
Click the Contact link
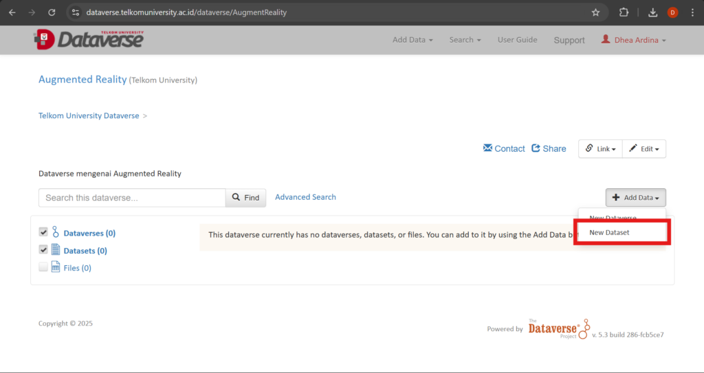point(504,148)
